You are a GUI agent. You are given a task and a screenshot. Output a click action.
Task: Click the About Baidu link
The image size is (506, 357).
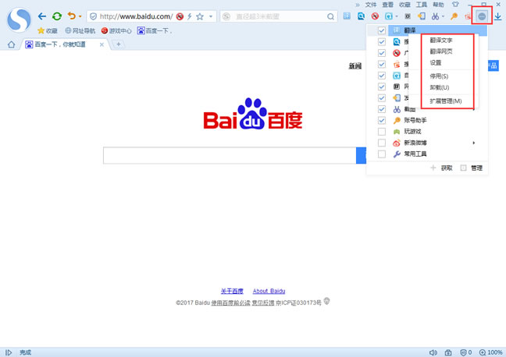[269, 292]
